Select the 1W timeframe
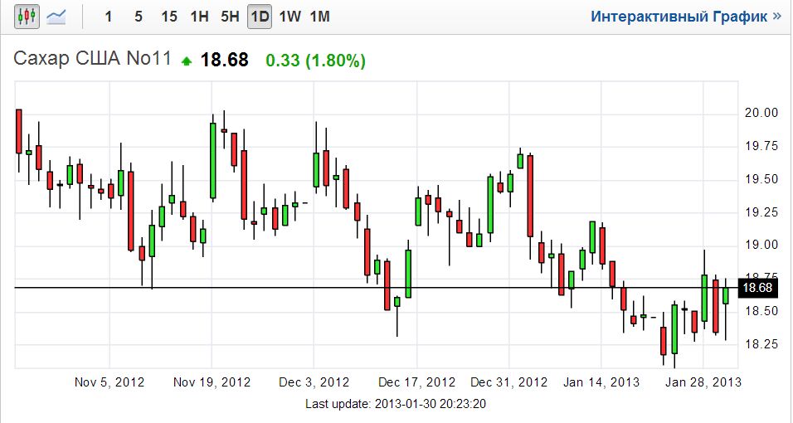 [x=289, y=17]
